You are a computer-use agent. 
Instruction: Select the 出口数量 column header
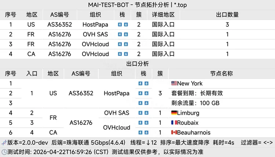227,15
